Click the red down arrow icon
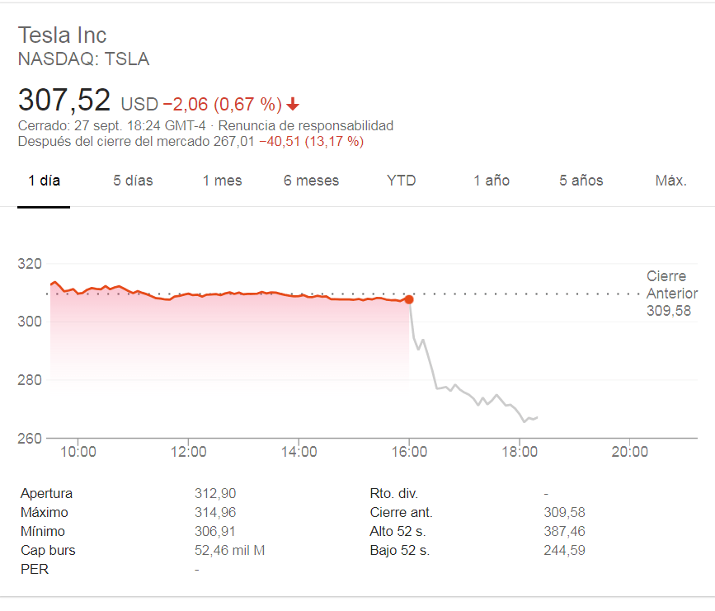 pyautogui.click(x=293, y=105)
